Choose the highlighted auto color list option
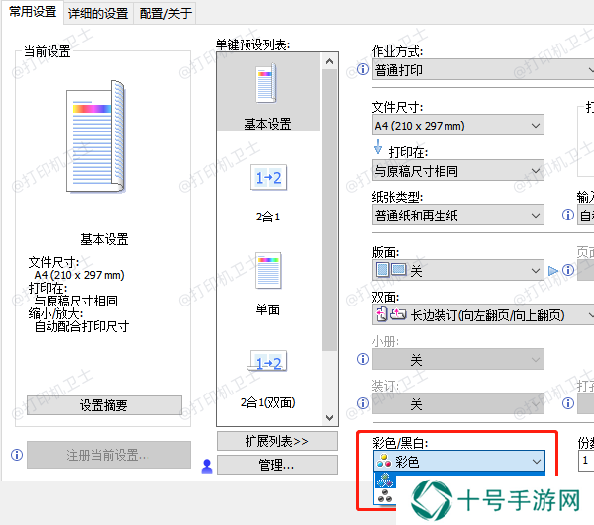The height and width of the screenshot is (525, 594). (x=385, y=481)
